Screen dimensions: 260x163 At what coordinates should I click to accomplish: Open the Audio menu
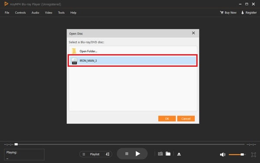(36, 13)
